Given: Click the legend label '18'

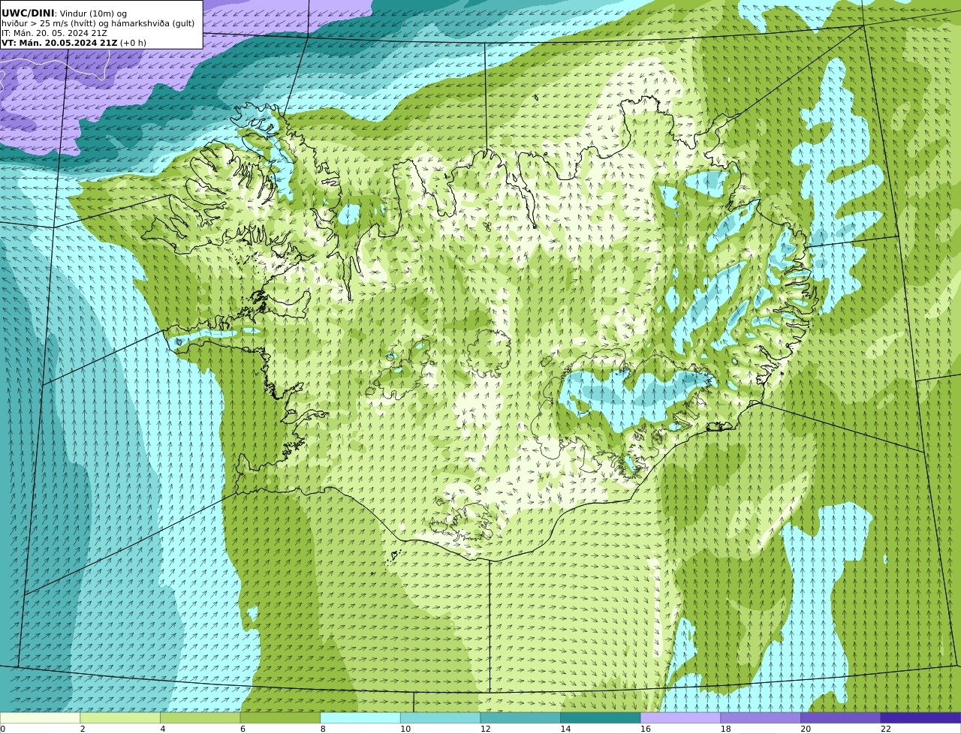Looking at the screenshot, I should point(725,729).
